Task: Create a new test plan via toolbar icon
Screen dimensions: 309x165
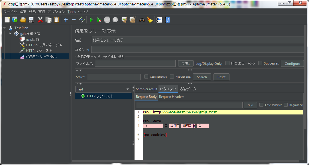Action: [x=7, y=20]
